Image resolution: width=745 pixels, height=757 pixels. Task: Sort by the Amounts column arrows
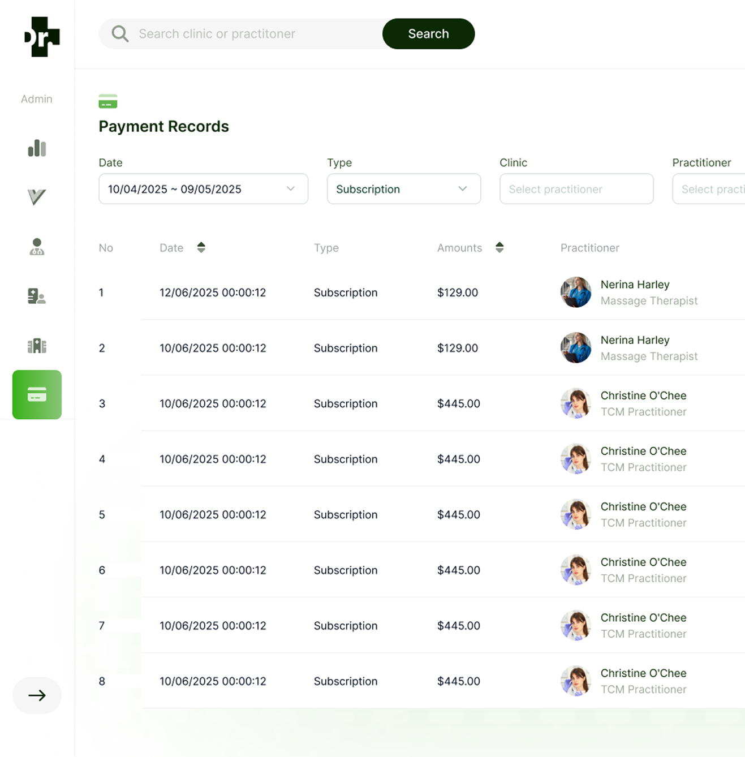point(499,247)
